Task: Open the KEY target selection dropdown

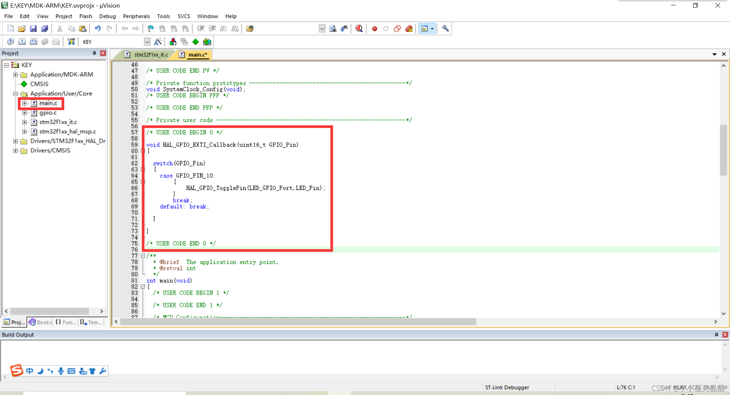Action: [147, 42]
